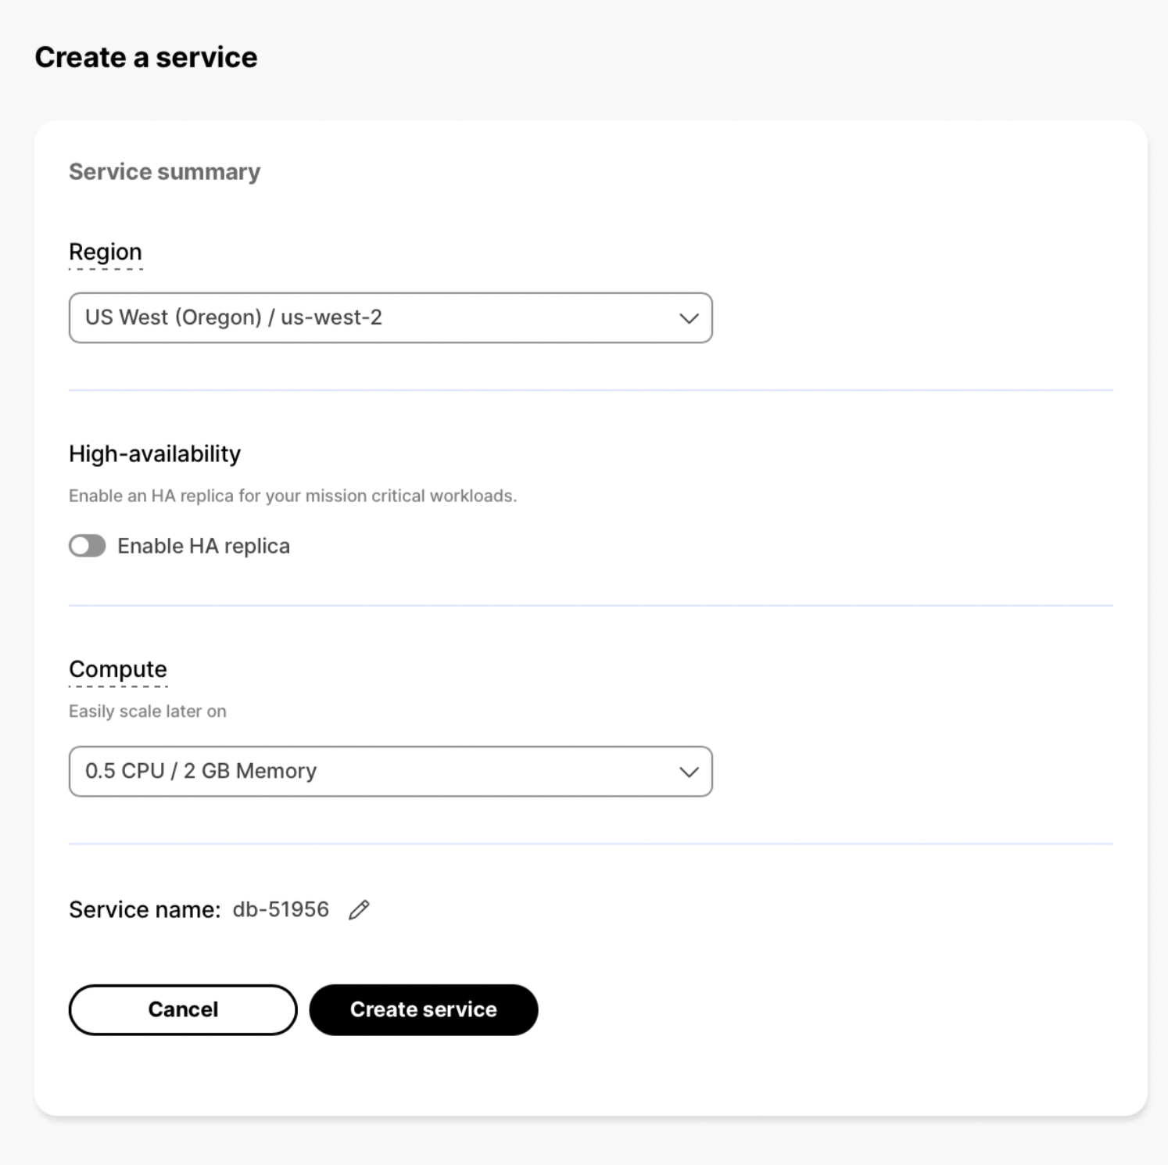1168x1165 pixels.
Task: Open the US West (Oregon) region dropdown
Action: (x=389, y=318)
